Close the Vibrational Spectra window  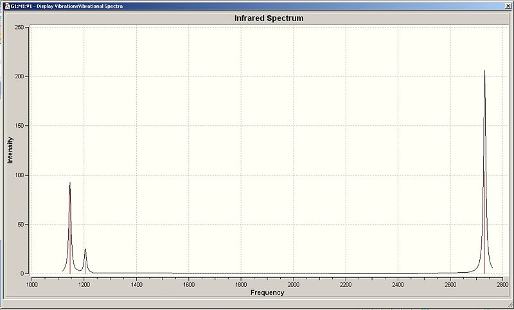point(508,6)
